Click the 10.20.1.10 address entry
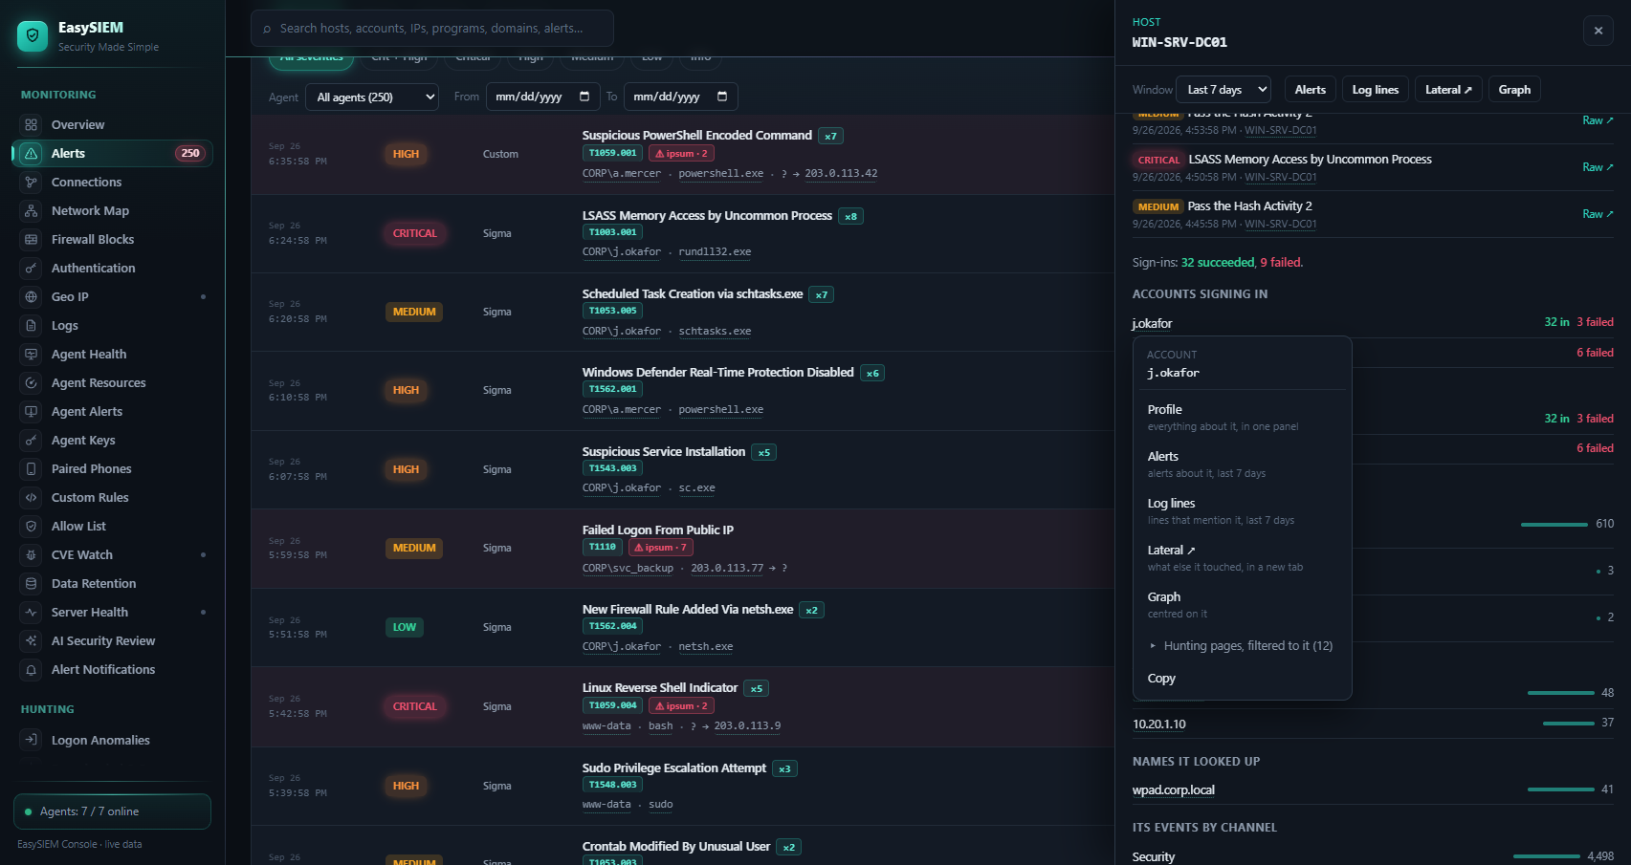1631x865 pixels. tap(1159, 724)
